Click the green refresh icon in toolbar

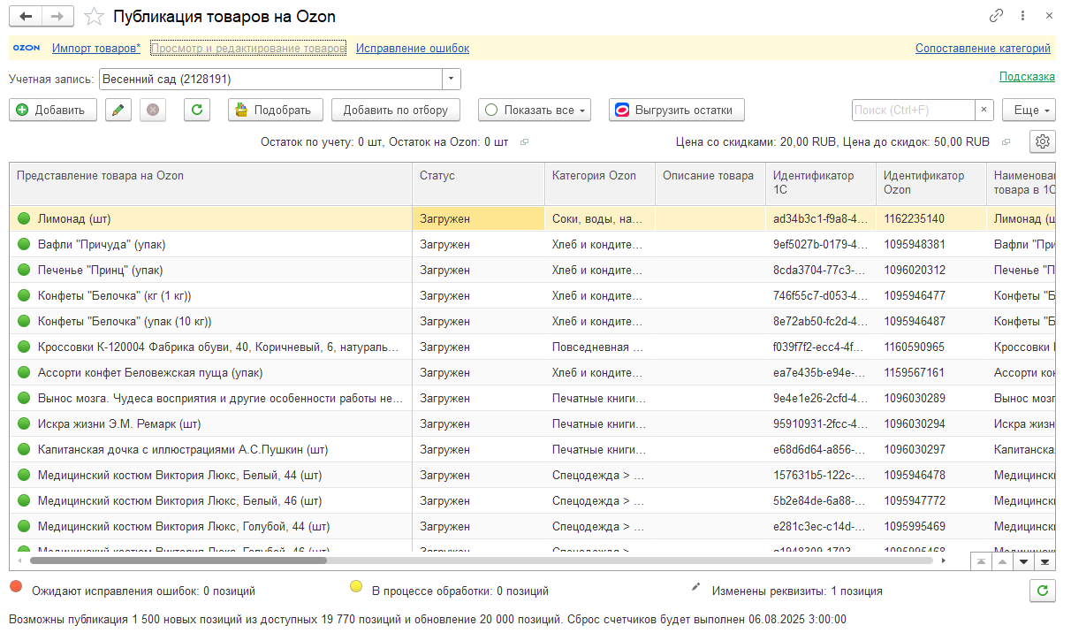[197, 110]
